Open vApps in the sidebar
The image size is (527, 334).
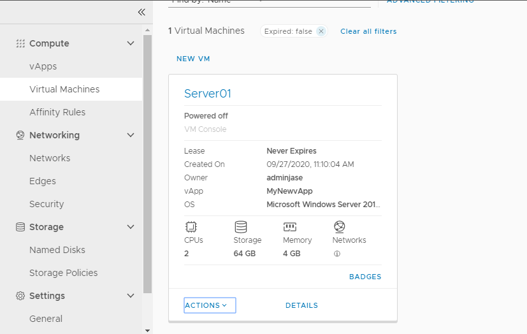pos(43,66)
